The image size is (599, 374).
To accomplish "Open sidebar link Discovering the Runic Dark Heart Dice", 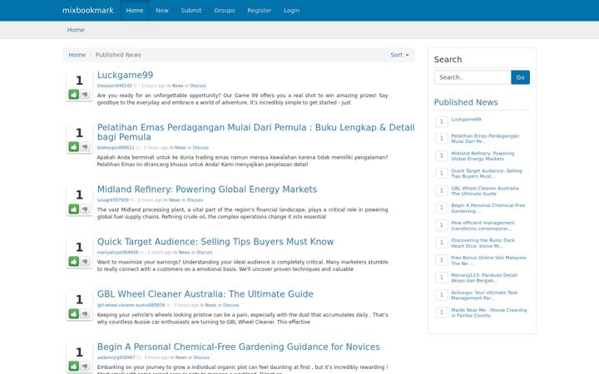I will pos(483,243).
